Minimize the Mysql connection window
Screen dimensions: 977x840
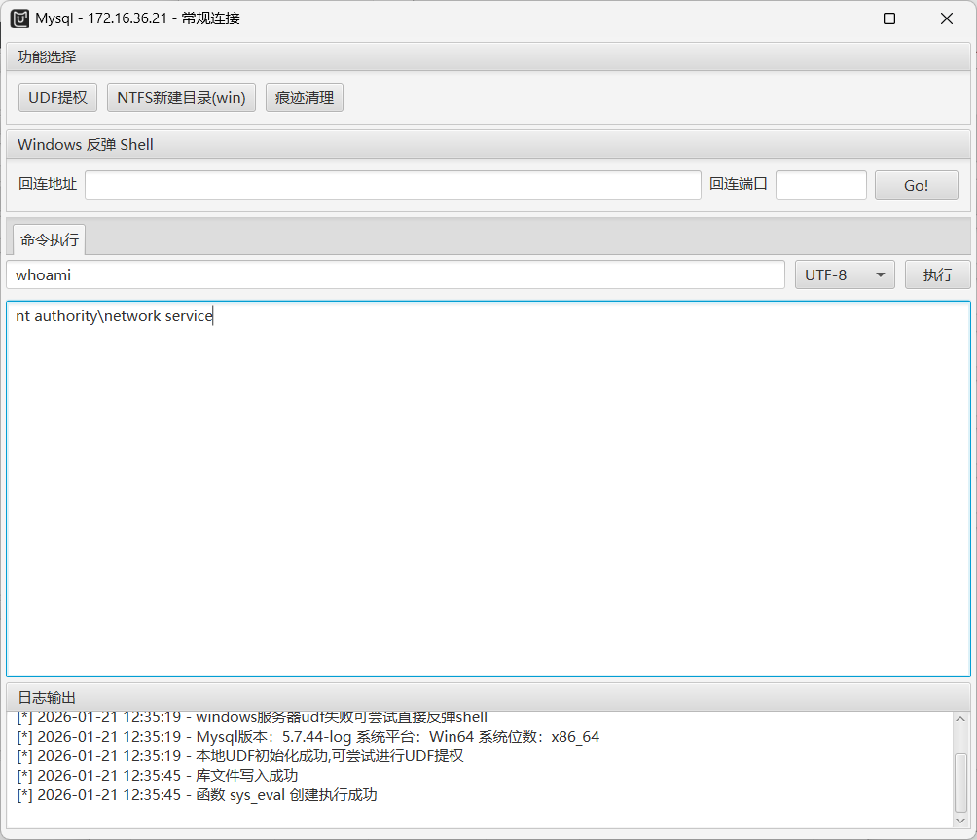[832, 18]
